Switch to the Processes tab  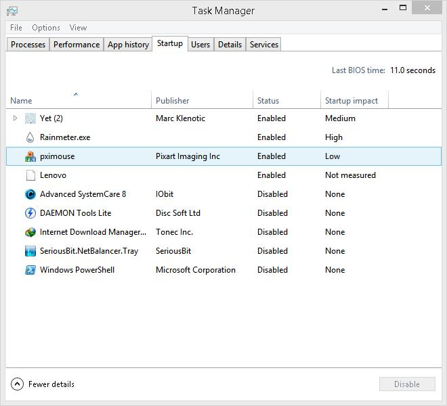pyautogui.click(x=28, y=45)
